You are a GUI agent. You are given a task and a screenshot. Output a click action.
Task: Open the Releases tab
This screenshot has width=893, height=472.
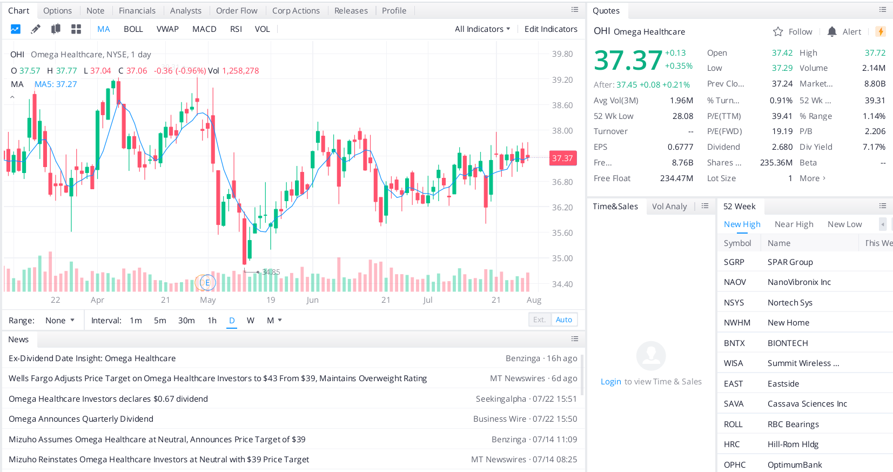click(x=351, y=11)
